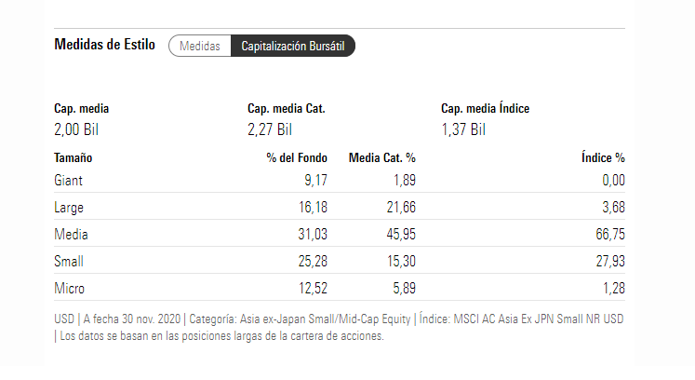The image size is (695, 380).
Task: Select the Micro row label
Action: pyautogui.click(x=71, y=290)
